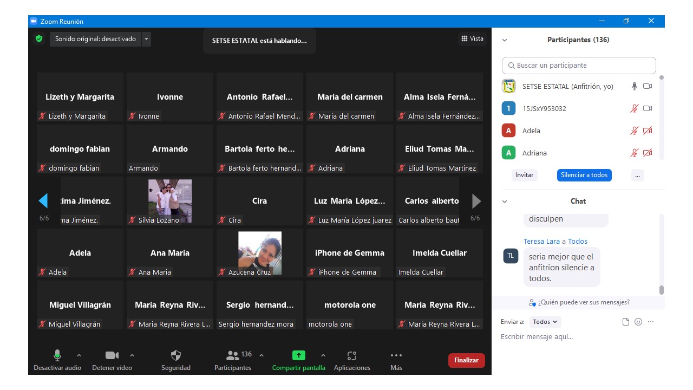The height and width of the screenshot is (390, 693).
Task: Open the emoji picker in chat
Action: click(x=638, y=322)
